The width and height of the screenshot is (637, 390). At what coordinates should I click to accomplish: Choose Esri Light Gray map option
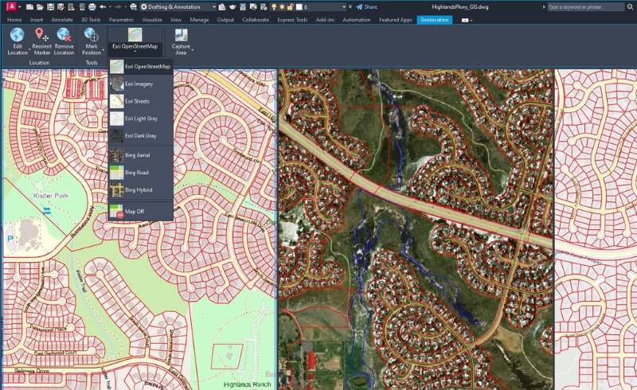141,119
